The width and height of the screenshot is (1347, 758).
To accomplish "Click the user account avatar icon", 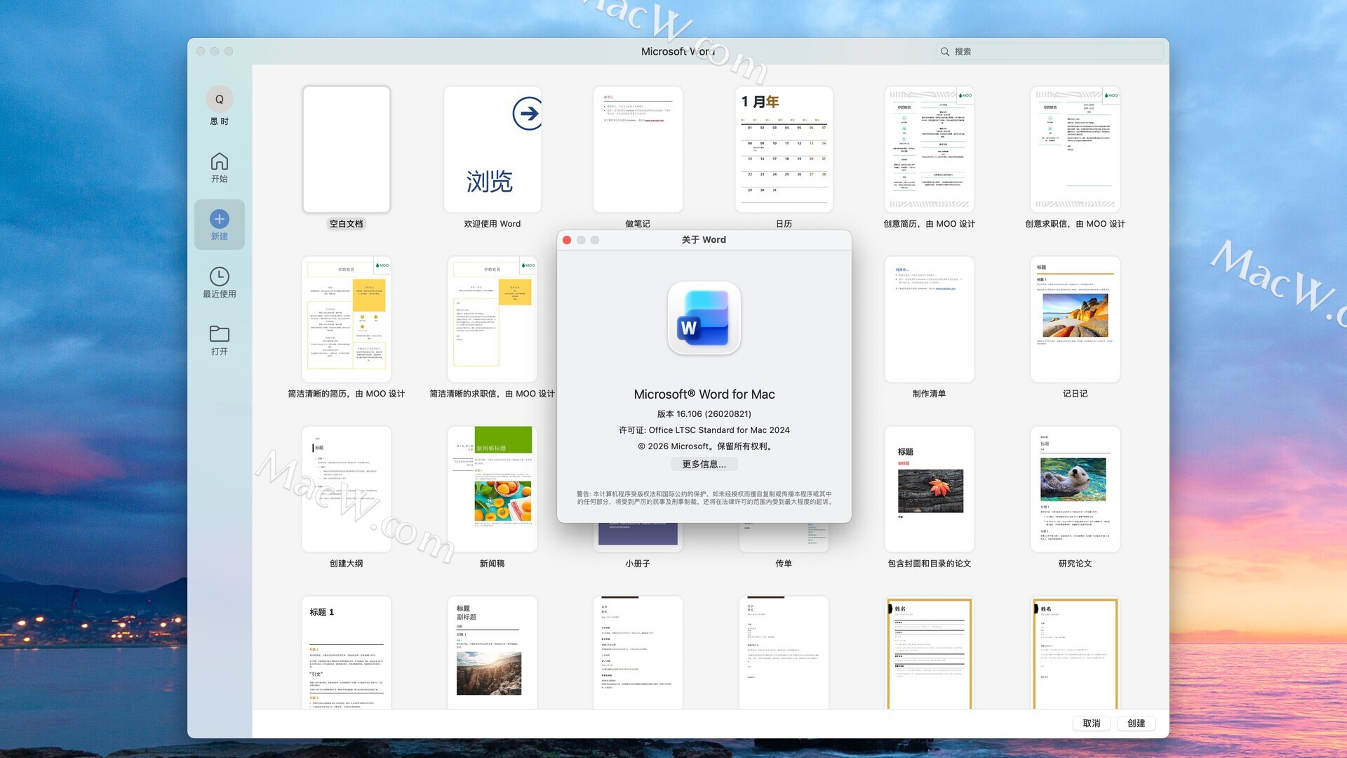I will click(x=219, y=100).
